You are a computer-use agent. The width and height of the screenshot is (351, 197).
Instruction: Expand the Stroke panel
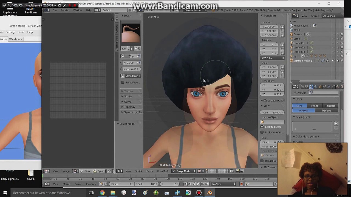tap(128, 96)
